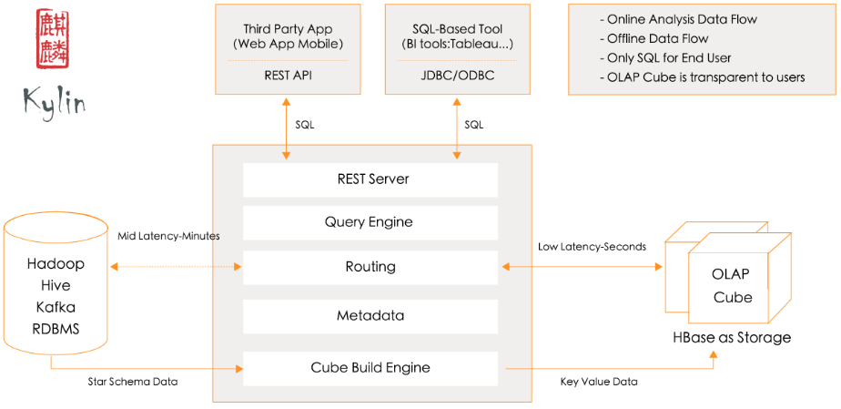Select the SQL-Based Tool box title
Viewport: 841px width, 409px height.
point(457,28)
